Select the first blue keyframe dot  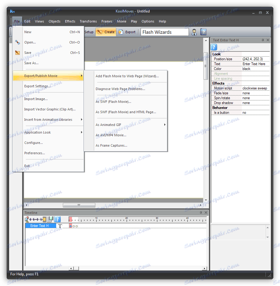point(71,226)
